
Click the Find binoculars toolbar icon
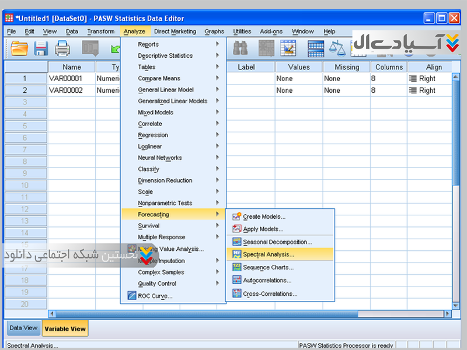pyautogui.click(x=241, y=48)
